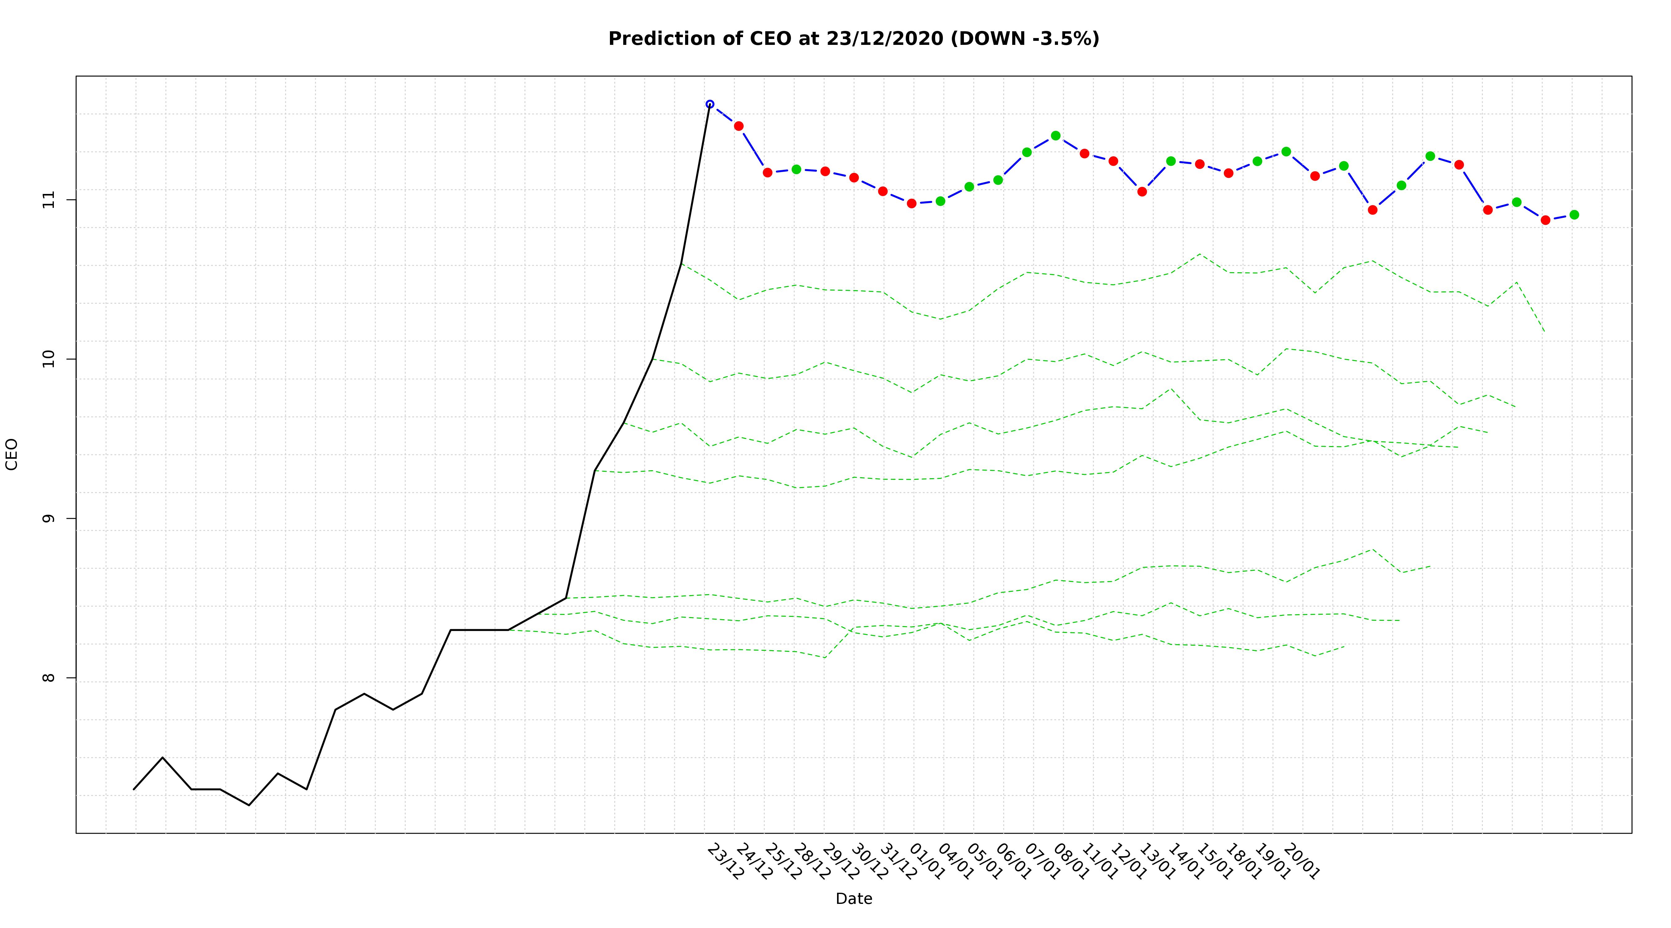Select the green dot above the 20/01 label
The height and width of the screenshot is (928, 1671).
(x=1286, y=152)
